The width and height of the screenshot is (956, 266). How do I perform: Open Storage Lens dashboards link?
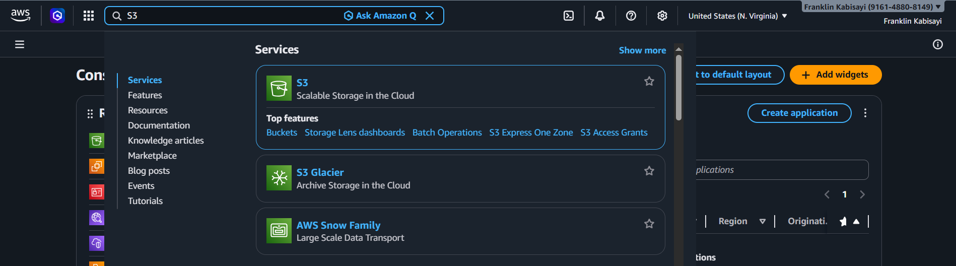355,132
